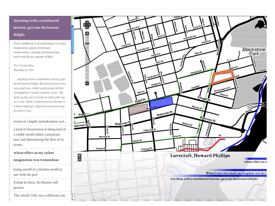The image size is (275, 206).
Task: Click the sidebar vertical scrollbar thumb
Action: 73,39
